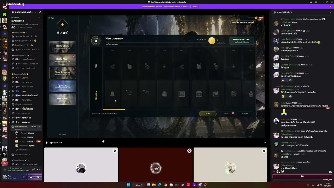Click the premium picture frame reward
The height and width of the screenshot is (188, 334).
[x=182, y=94]
